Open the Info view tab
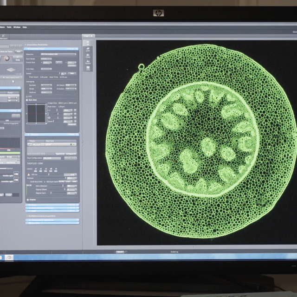Screen dimensions: 297x297 [x=88, y=68]
